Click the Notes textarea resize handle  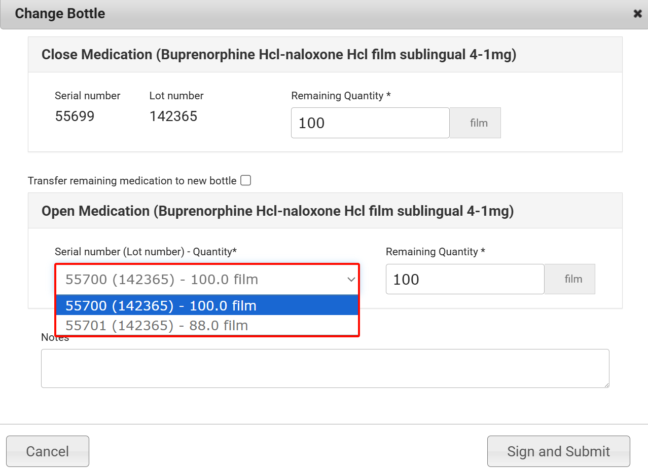click(x=606, y=385)
